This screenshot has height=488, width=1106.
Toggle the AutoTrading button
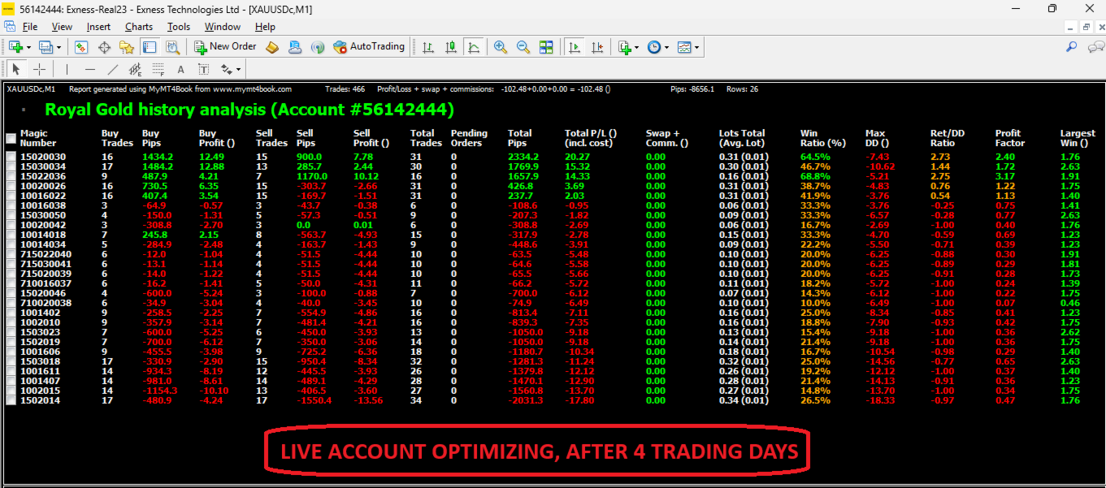click(368, 47)
